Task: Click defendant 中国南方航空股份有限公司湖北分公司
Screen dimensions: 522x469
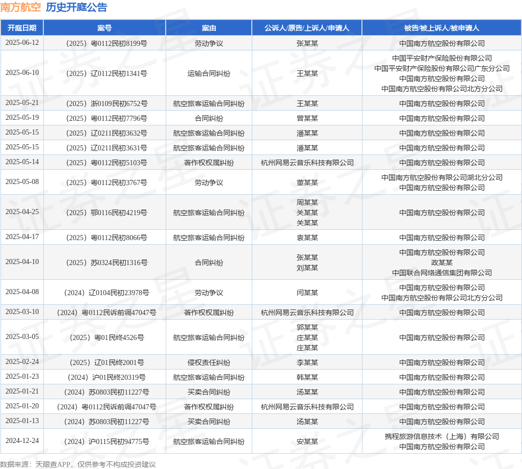Action: (x=442, y=177)
